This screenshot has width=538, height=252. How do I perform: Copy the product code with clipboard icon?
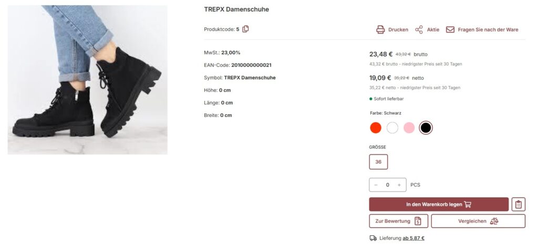coord(245,29)
